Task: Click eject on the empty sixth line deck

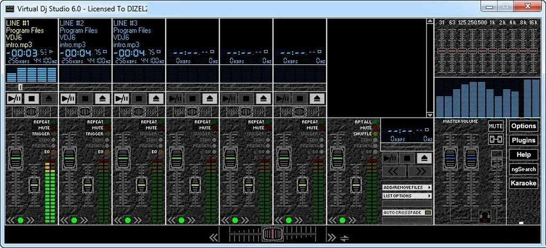Action: 317,98
